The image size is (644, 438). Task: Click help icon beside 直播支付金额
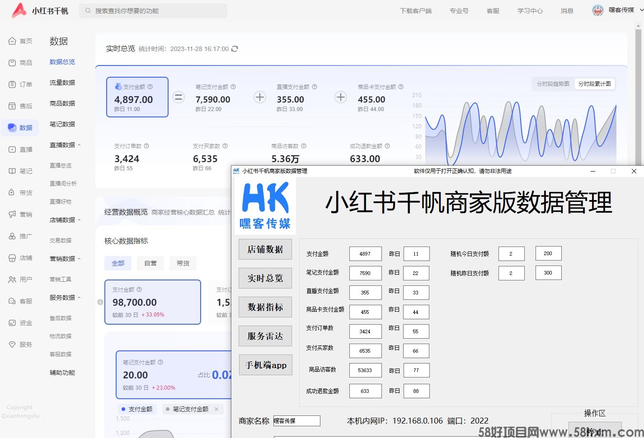pos(315,87)
